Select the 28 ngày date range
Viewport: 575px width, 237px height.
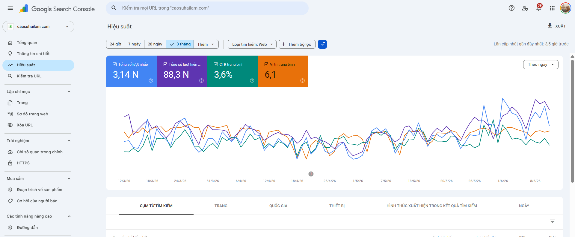[155, 44]
